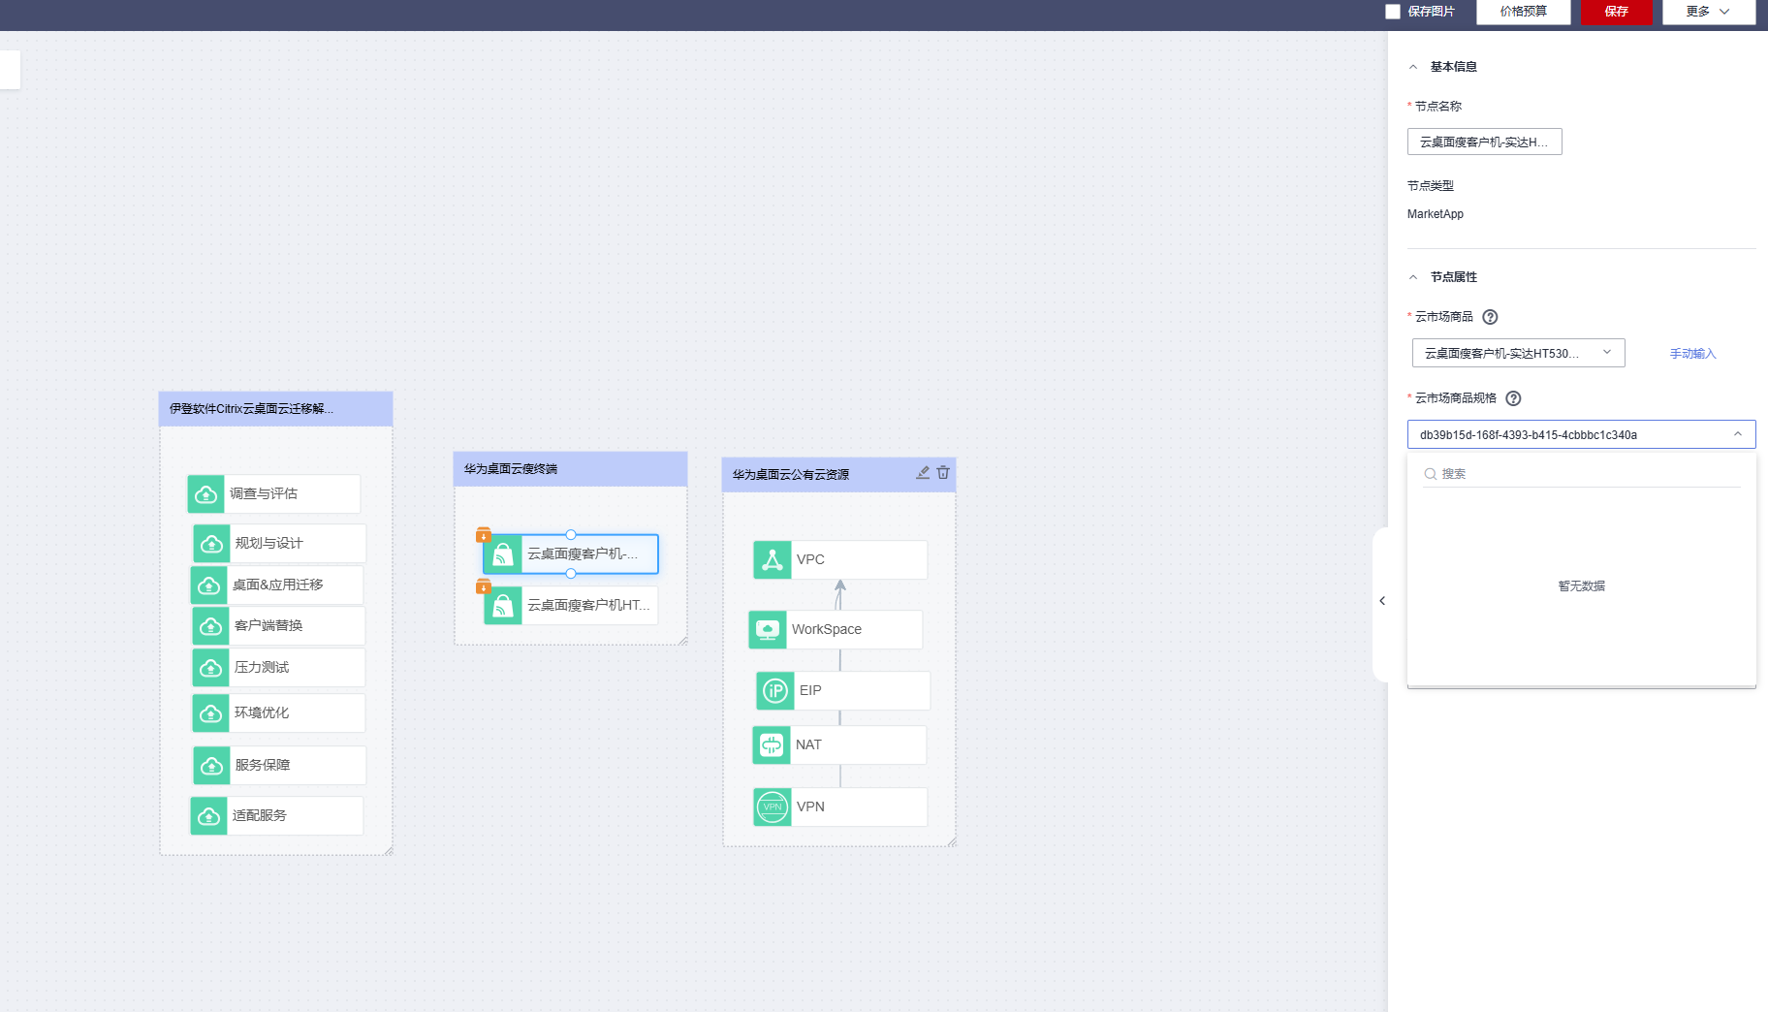Click the selected 云桌面瘦客户机 marketplace bag icon
The width and height of the screenshot is (1768, 1012).
pos(503,554)
